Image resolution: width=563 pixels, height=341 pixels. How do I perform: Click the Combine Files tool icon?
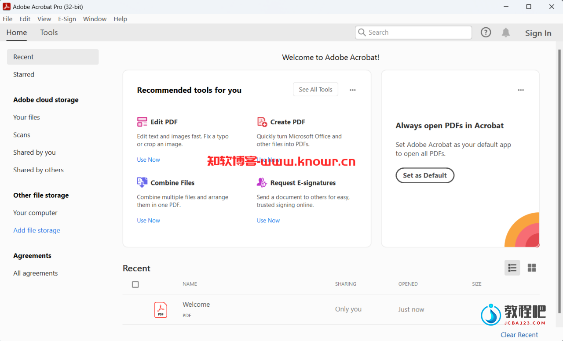point(142,182)
